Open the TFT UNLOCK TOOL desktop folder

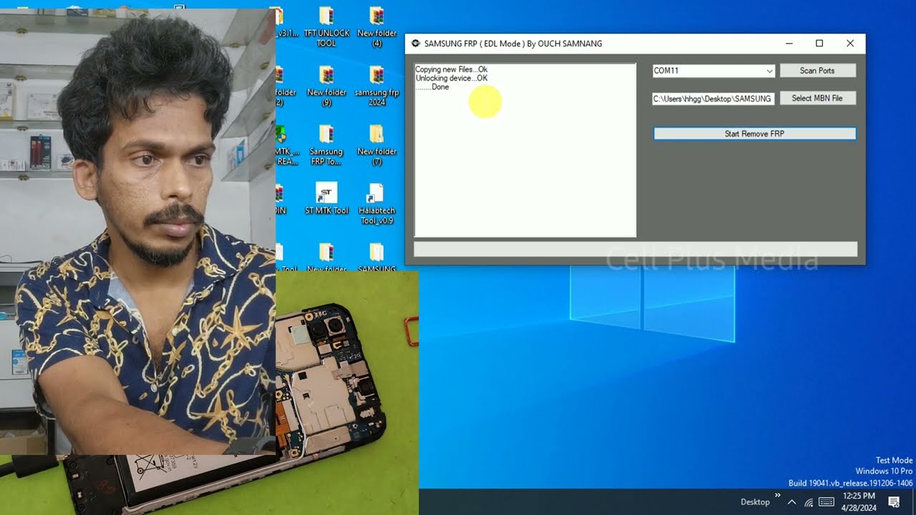click(326, 26)
